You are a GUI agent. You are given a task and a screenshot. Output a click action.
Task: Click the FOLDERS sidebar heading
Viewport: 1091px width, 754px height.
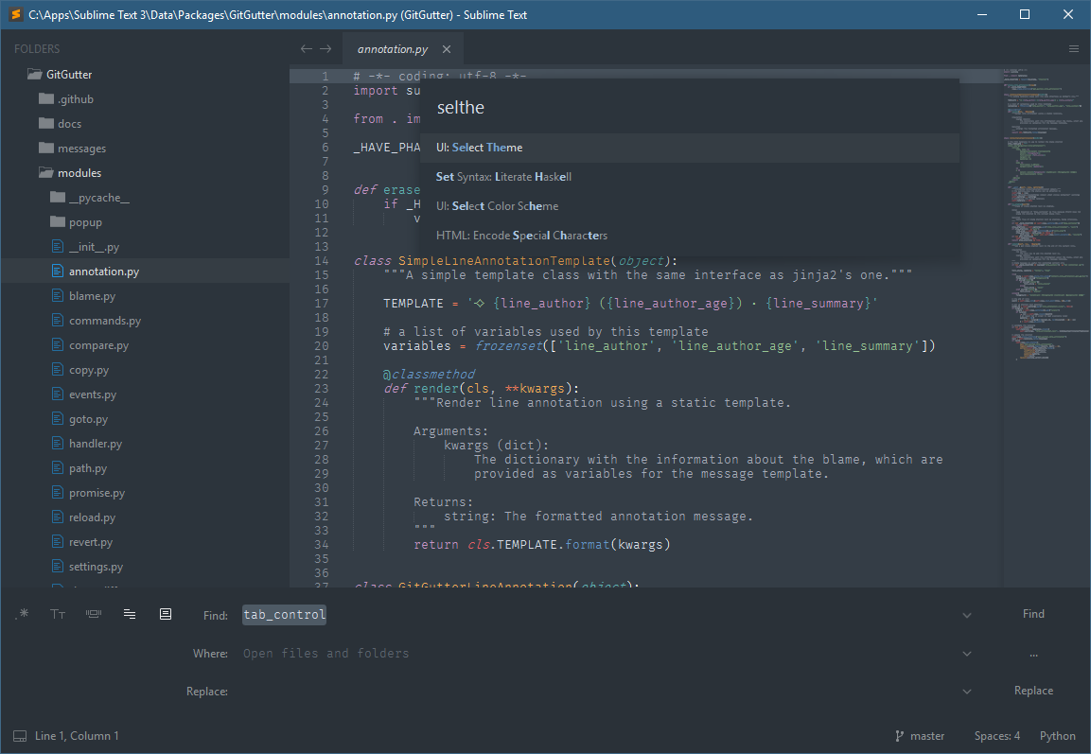(x=37, y=48)
